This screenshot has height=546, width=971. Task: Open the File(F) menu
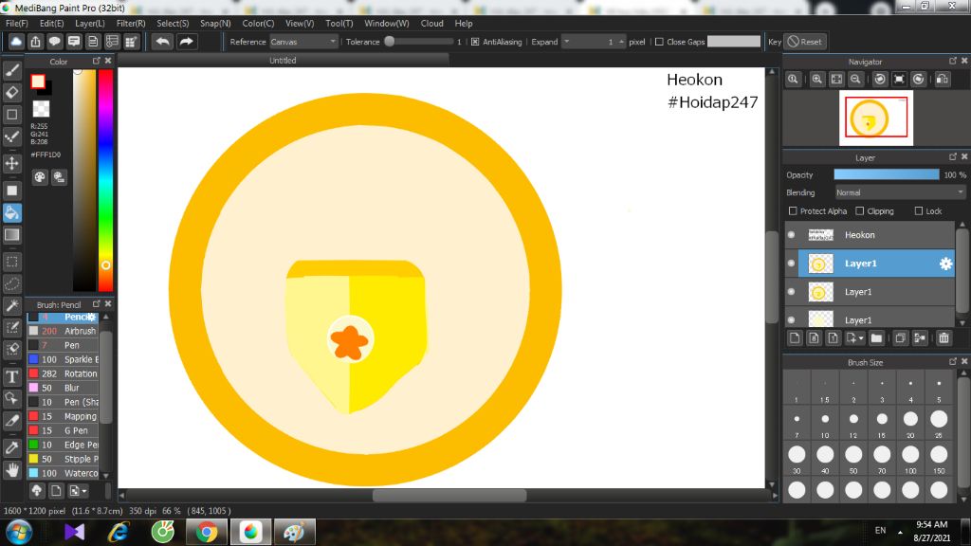tap(17, 24)
